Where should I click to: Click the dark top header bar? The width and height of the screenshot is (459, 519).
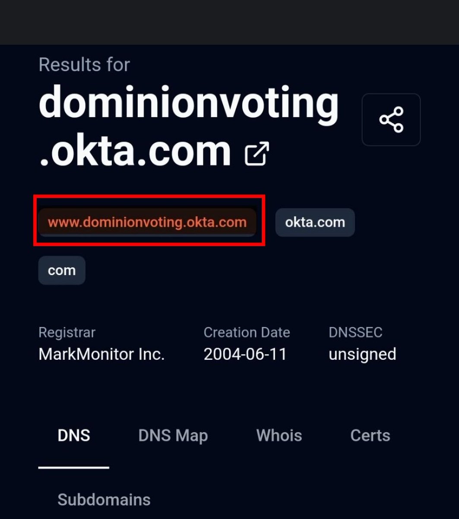229,22
